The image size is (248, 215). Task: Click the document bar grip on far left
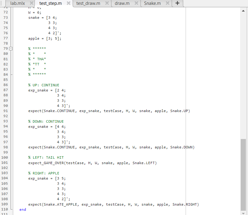2,3
